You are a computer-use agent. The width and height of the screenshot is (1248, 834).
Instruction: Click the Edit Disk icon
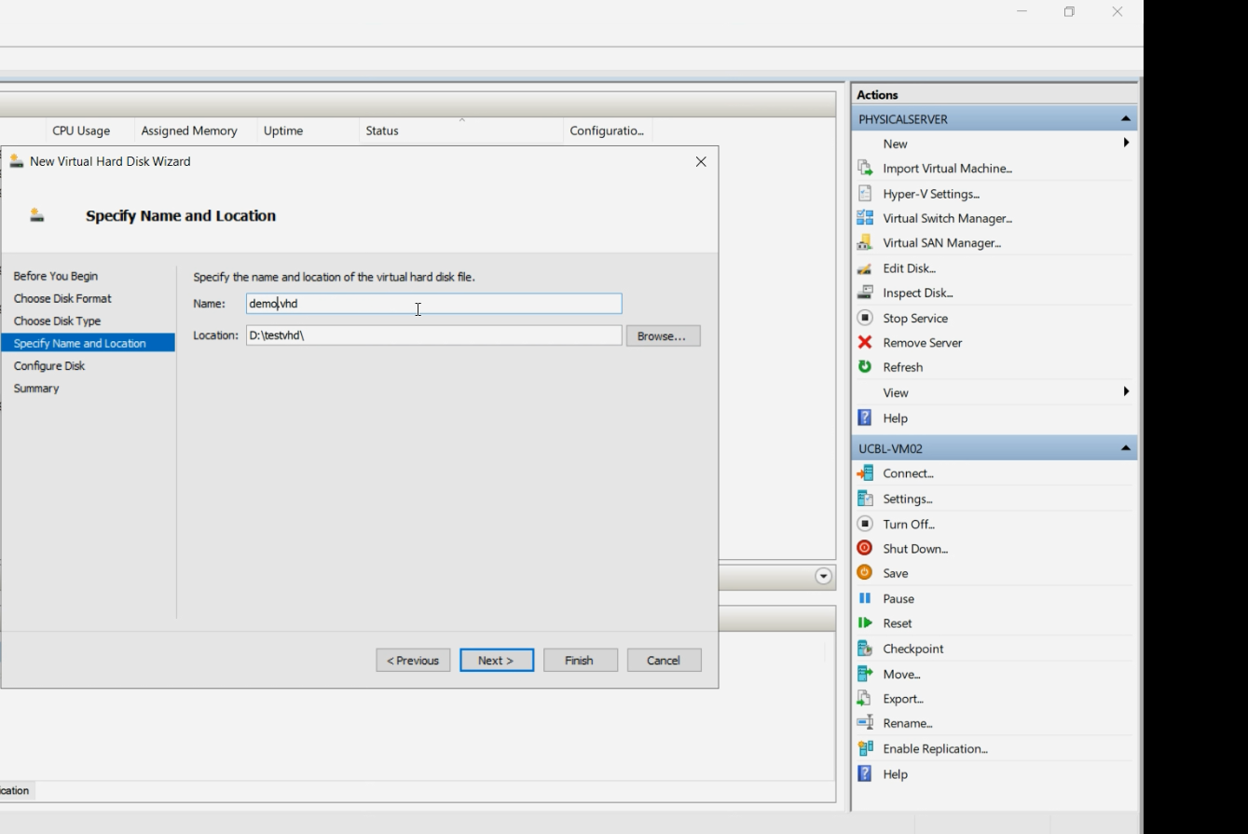point(865,268)
